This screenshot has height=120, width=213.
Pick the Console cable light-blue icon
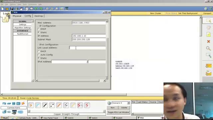pyautogui.click(x=38, y=105)
